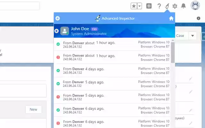Click green success icon on first 1 hour ago entry
The width and height of the screenshot is (205, 128).
58,44
